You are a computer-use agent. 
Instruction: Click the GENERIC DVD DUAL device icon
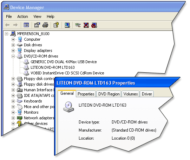click(26, 62)
